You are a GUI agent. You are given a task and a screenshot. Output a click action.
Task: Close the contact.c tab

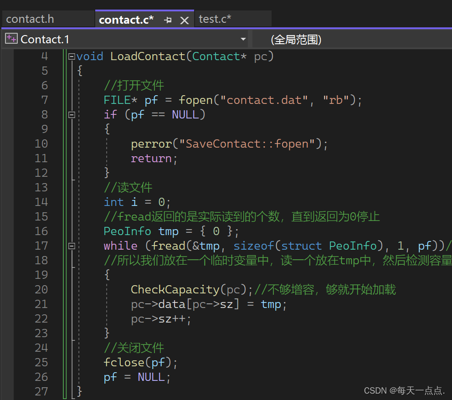point(184,20)
